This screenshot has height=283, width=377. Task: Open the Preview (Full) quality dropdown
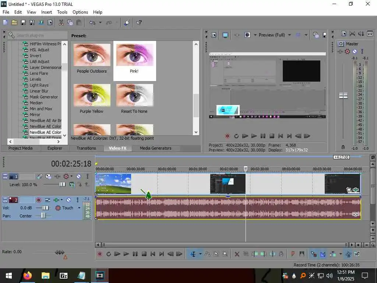click(289, 35)
